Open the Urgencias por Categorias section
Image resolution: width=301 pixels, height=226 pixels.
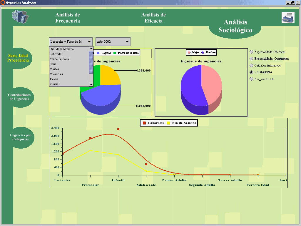pos(20,137)
